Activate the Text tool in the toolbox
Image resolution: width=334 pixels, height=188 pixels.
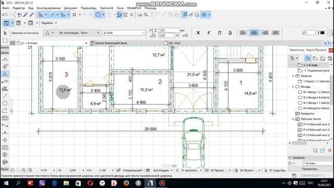5,74
